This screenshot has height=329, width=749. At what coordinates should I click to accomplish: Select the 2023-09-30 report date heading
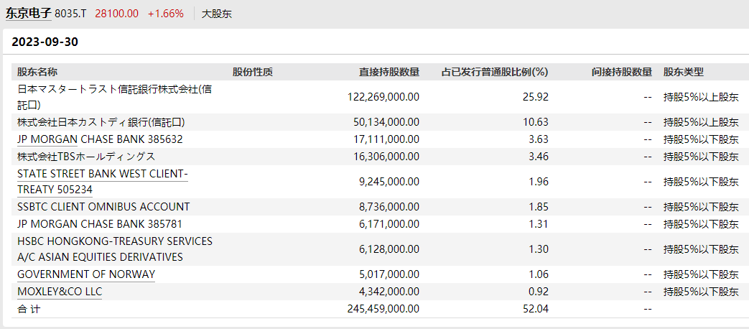pos(45,42)
